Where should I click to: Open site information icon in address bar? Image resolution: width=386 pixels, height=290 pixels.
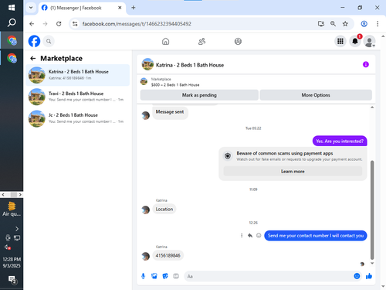(x=75, y=24)
